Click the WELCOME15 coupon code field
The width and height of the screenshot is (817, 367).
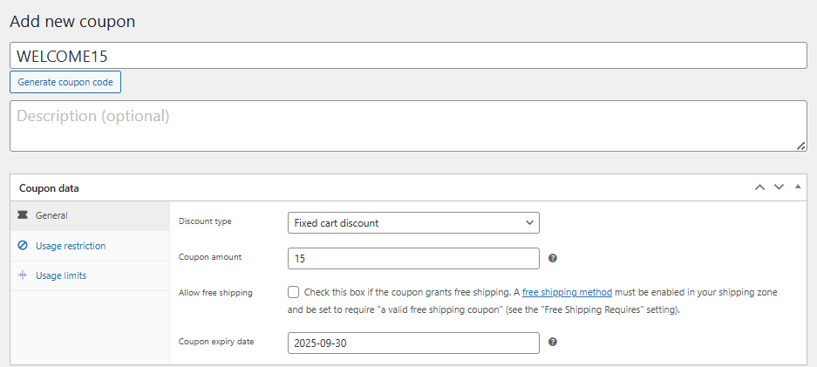408,56
